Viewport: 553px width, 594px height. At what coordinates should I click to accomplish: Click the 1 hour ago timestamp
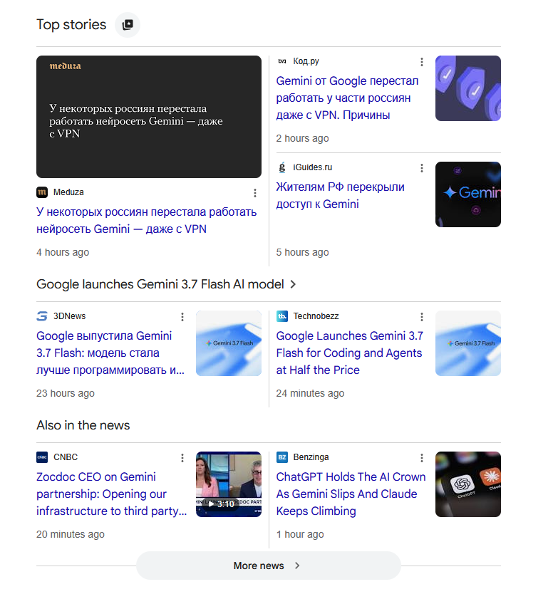300,534
